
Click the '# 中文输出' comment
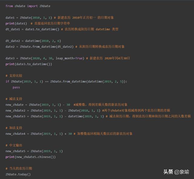point(14,145)
